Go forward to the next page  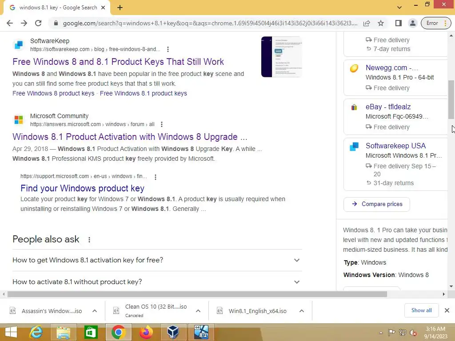pyautogui.click(x=24, y=23)
